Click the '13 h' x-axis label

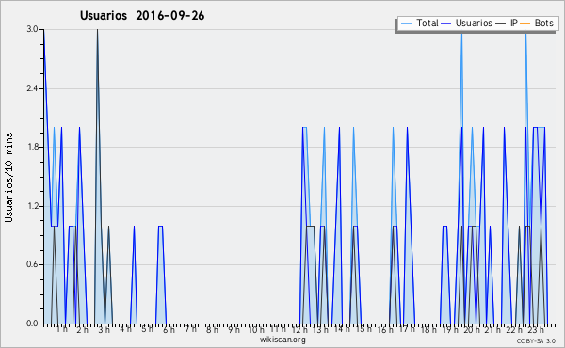click(320, 329)
